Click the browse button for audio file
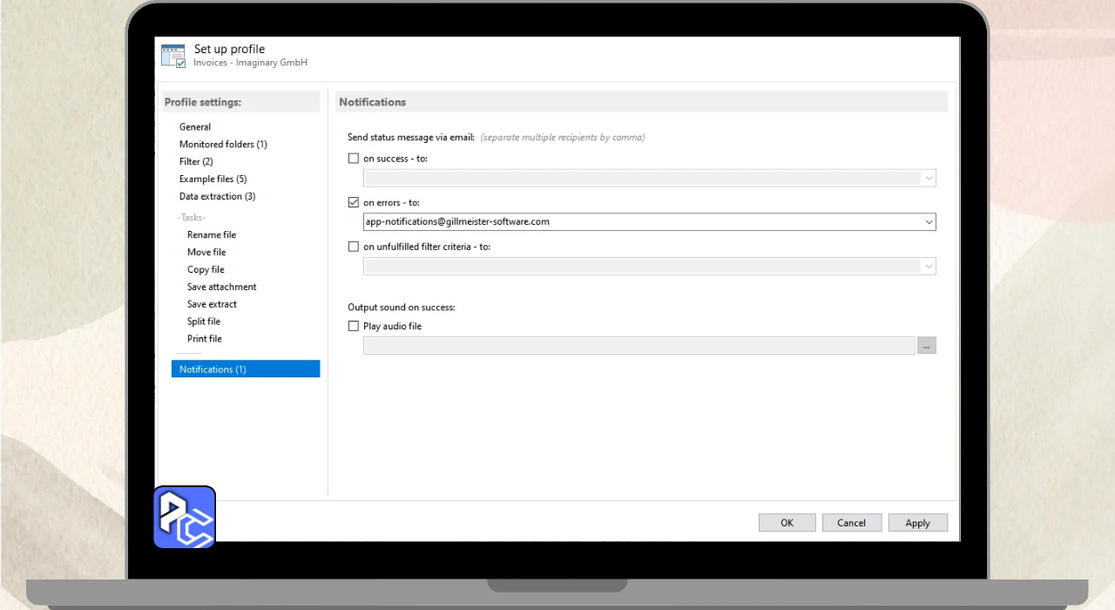Screen dimensions: 1115x610 click(x=926, y=346)
